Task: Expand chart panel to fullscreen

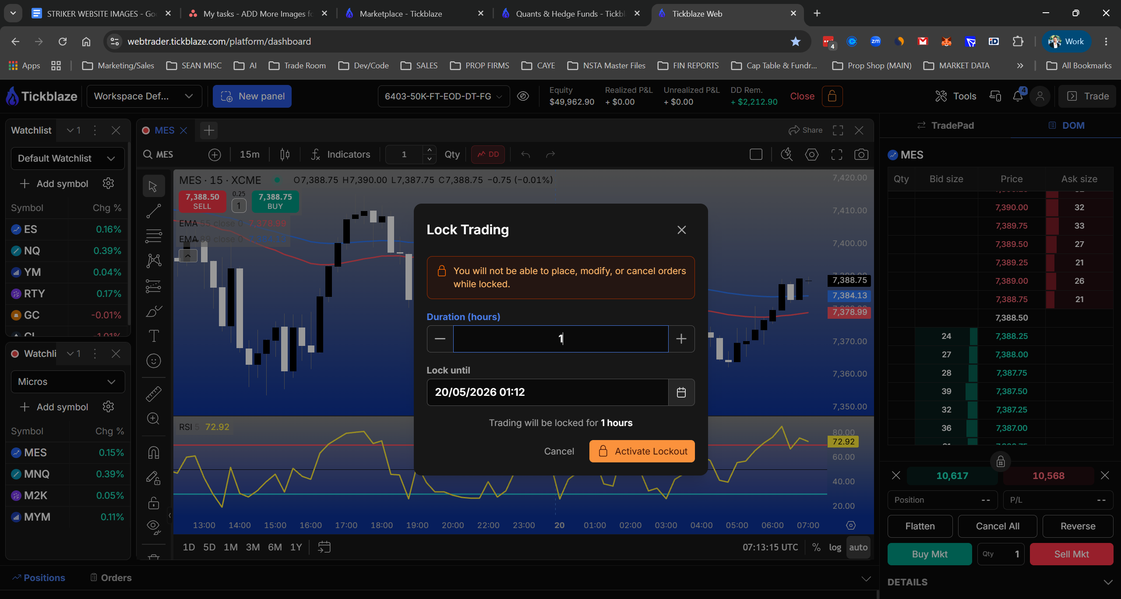Action: (838, 130)
